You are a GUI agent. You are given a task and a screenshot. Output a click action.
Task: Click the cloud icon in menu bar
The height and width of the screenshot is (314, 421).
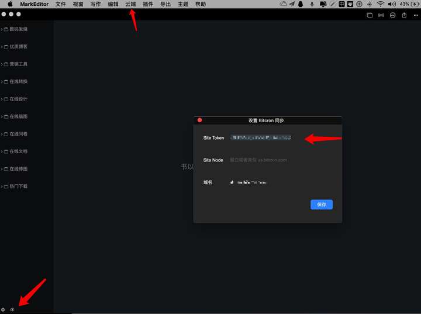(x=283, y=4)
